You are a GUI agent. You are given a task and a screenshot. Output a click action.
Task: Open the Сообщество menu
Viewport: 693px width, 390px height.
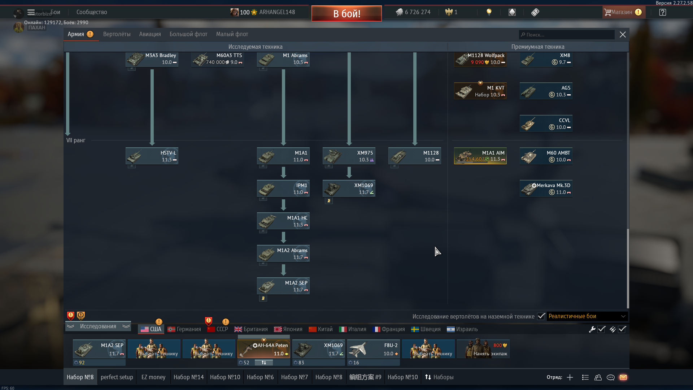click(92, 12)
